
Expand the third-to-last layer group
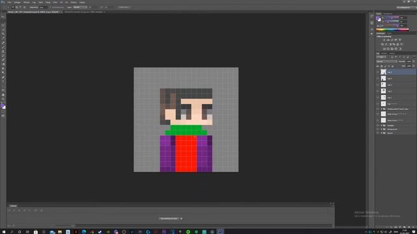click(381, 125)
